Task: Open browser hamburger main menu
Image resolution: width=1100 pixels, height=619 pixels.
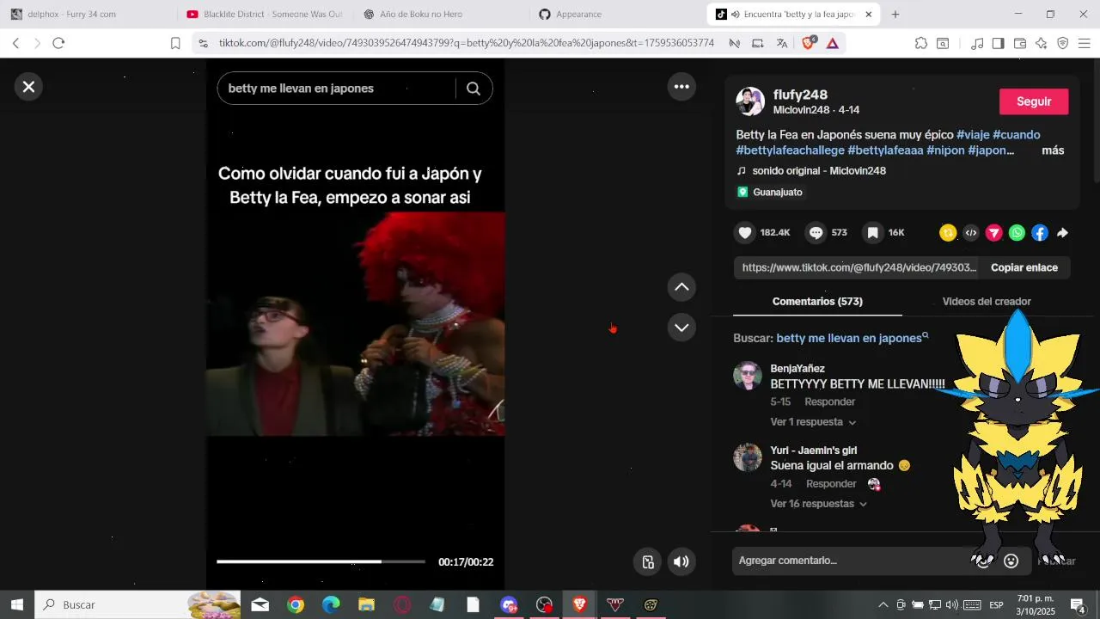Action: click(x=1085, y=43)
